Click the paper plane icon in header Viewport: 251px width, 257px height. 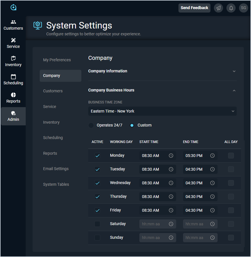coord(218,8)
